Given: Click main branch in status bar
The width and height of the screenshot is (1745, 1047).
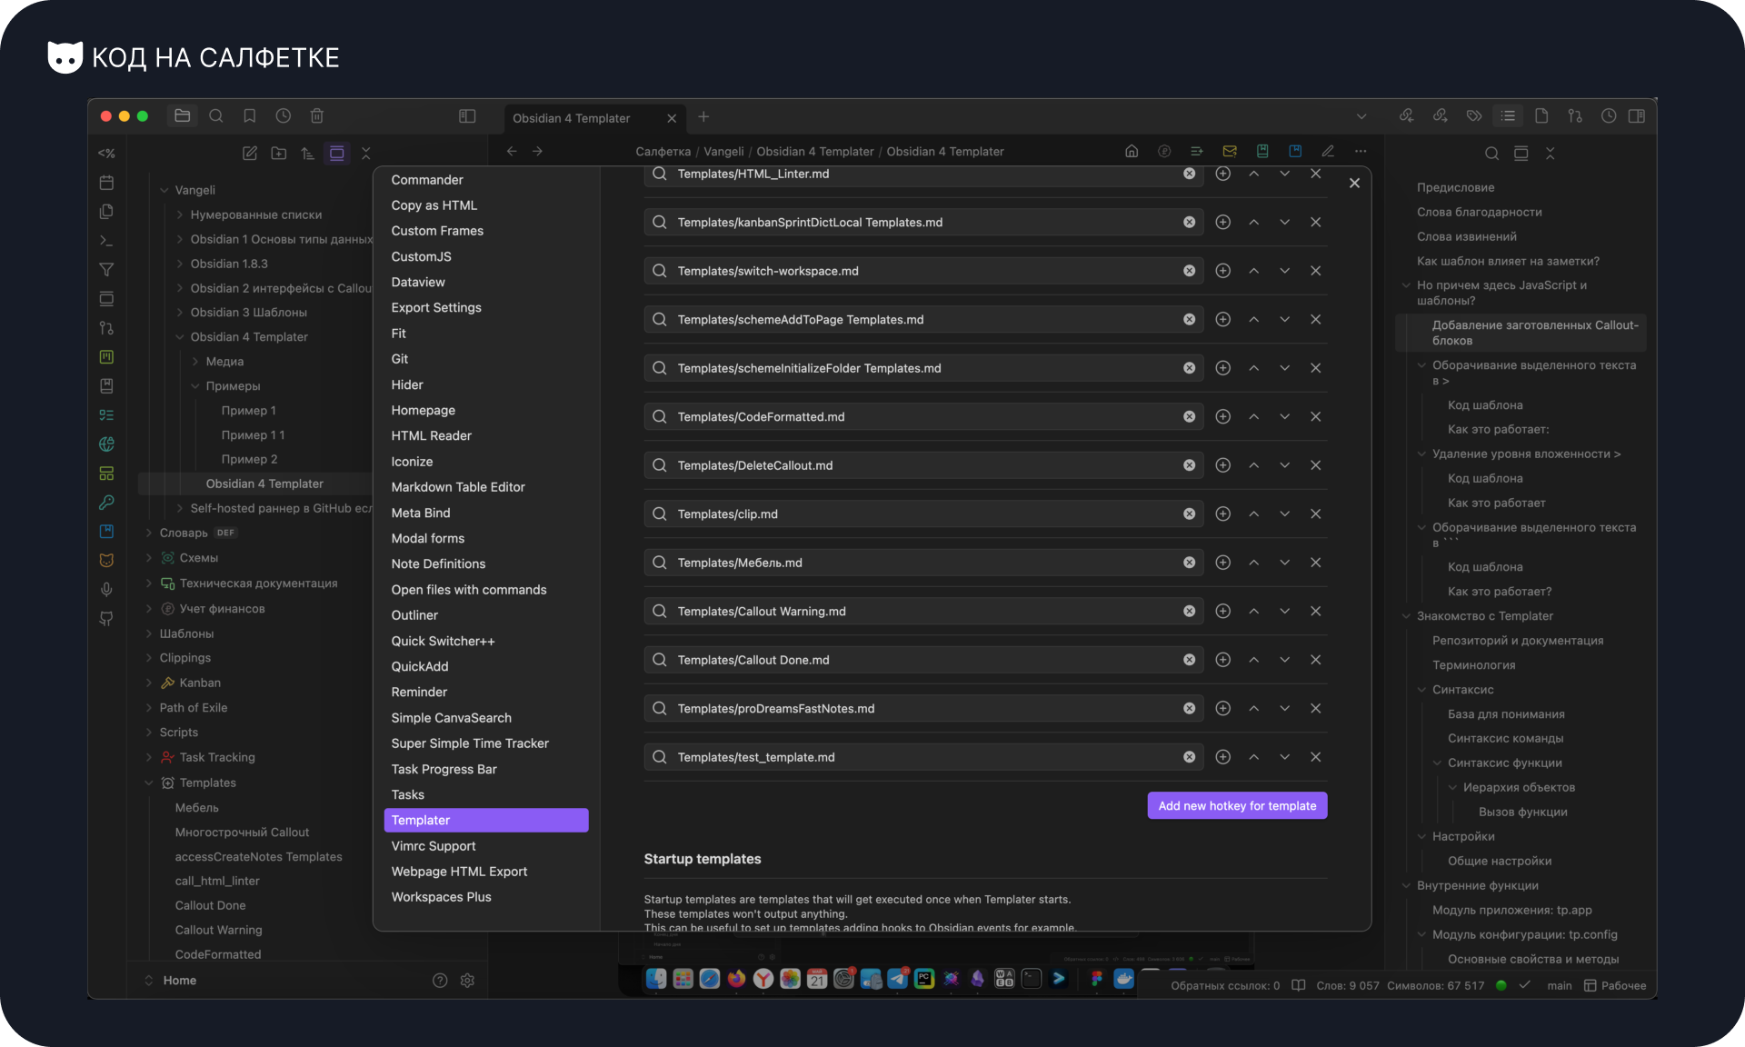Looking at the screenshot, I should pos(1560,986).
